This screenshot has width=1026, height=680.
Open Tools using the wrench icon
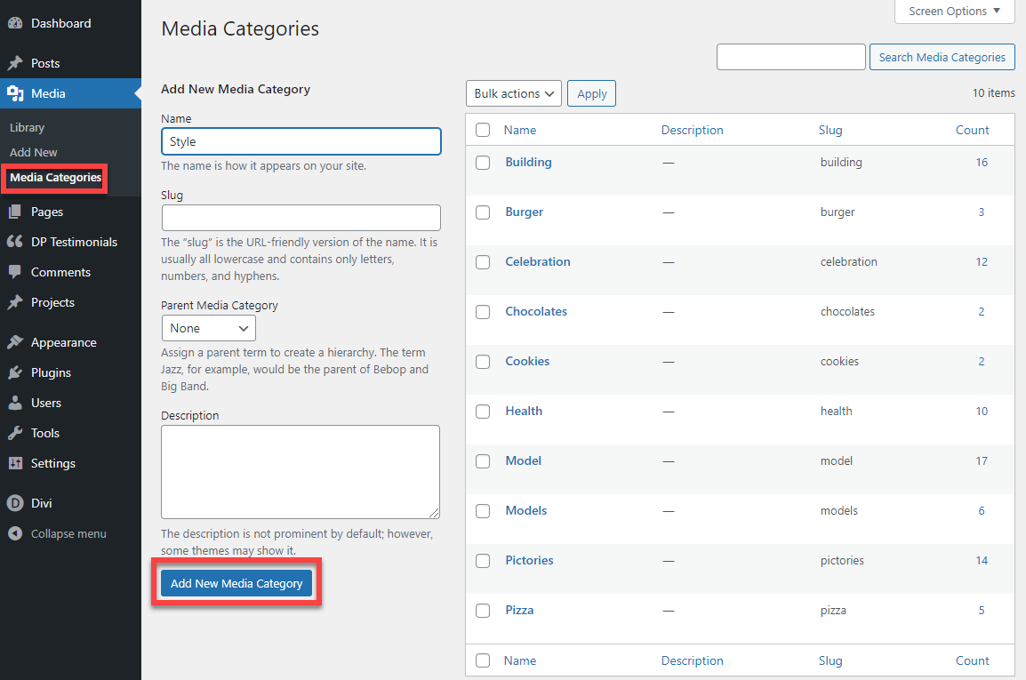click(x=15, y=433)
